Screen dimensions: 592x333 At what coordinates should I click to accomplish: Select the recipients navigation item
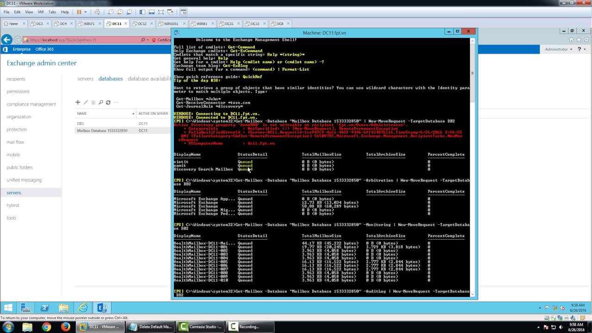click(16, 79)
